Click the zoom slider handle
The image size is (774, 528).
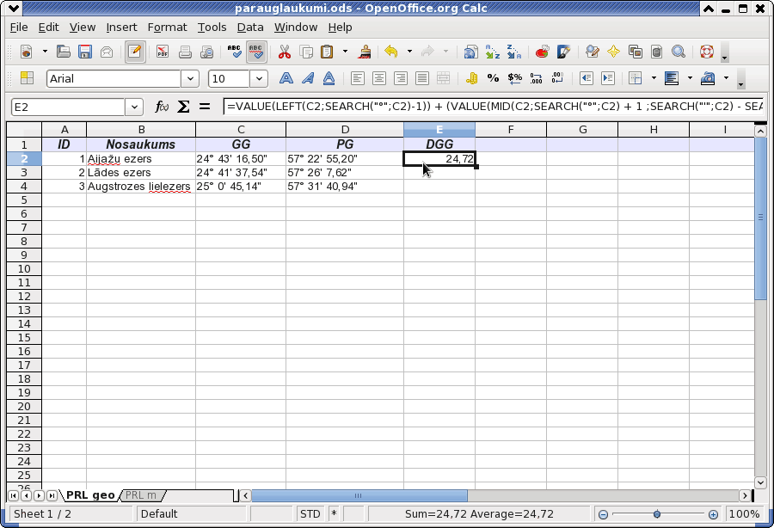[656, 514]
